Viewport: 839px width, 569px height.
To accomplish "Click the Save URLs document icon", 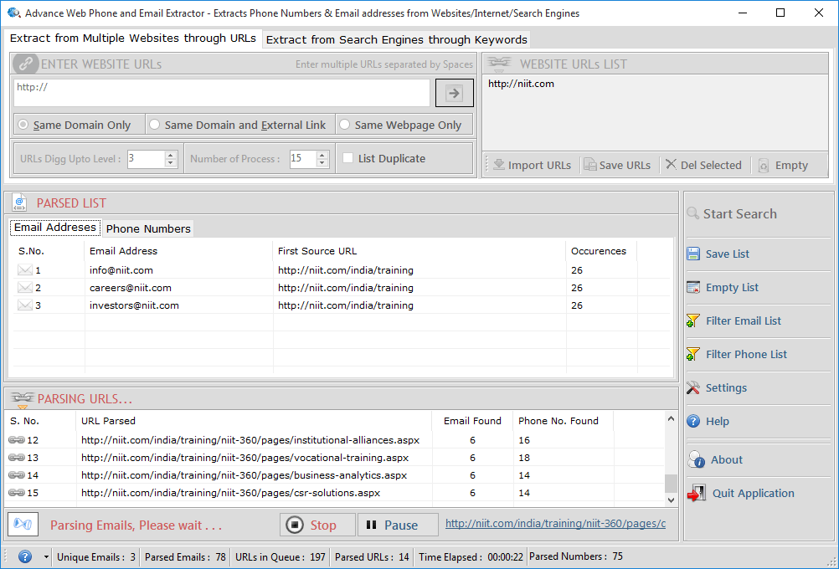I will point(589,165).
